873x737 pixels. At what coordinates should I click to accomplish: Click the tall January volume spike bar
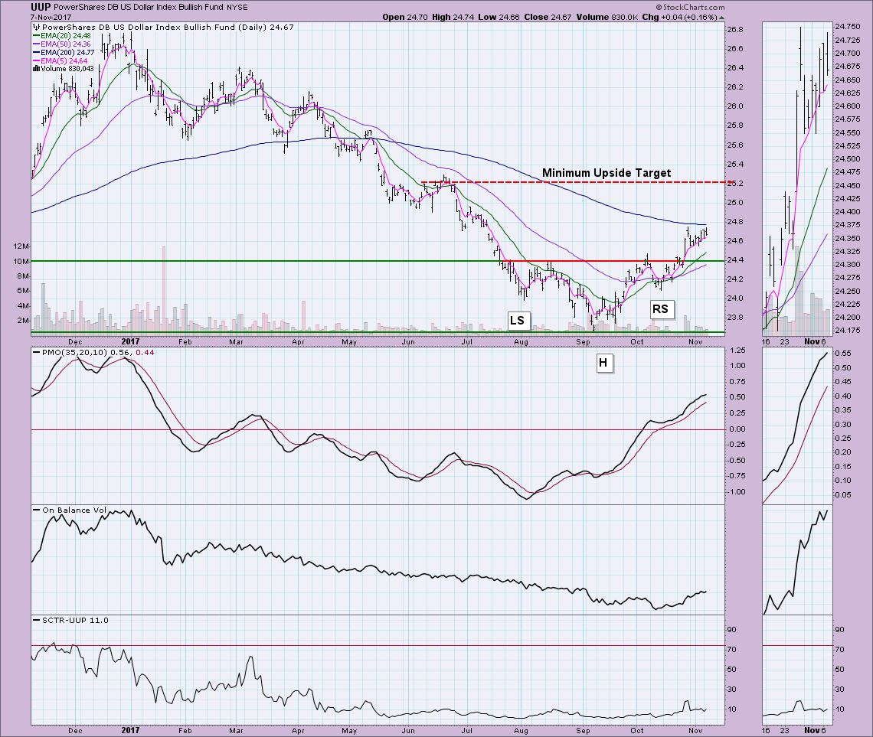click(x=164, y=289)
